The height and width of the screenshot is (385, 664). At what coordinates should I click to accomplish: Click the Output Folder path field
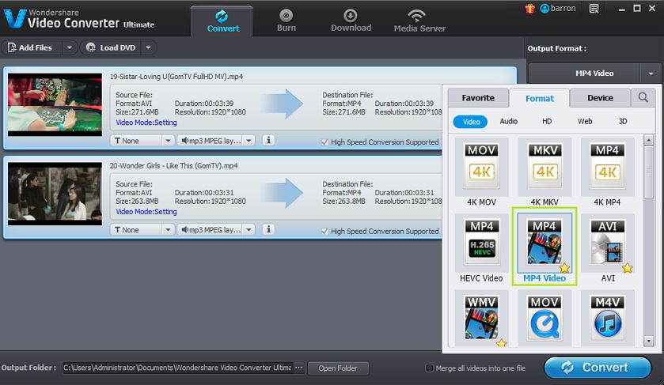click(177, 368)
